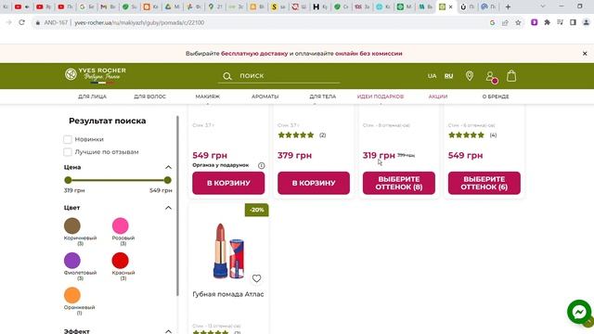Open the tab search chevron

tap(542, 6)
